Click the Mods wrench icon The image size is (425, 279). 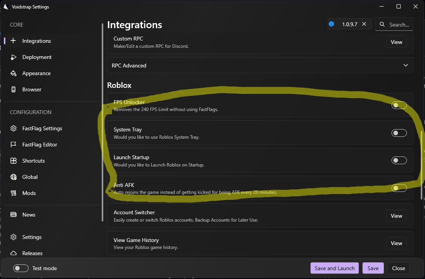pyautogui.click(x=13, y=193)
